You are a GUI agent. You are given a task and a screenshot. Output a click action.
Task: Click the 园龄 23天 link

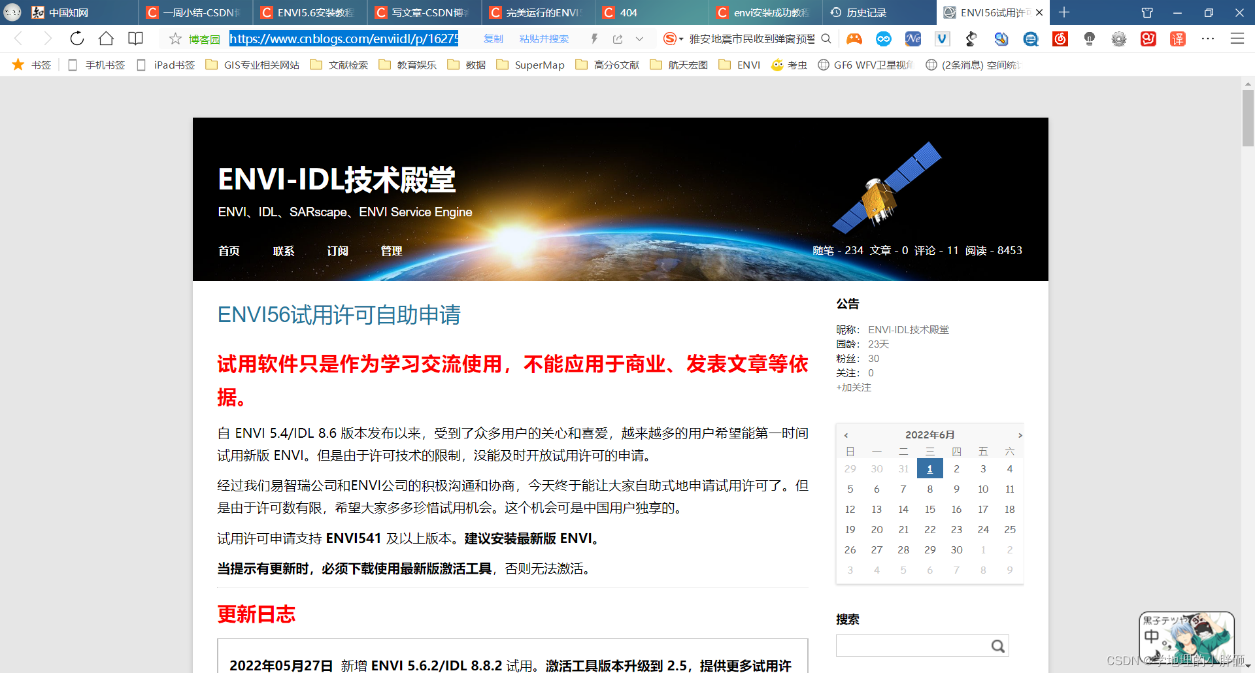[878, 344]
